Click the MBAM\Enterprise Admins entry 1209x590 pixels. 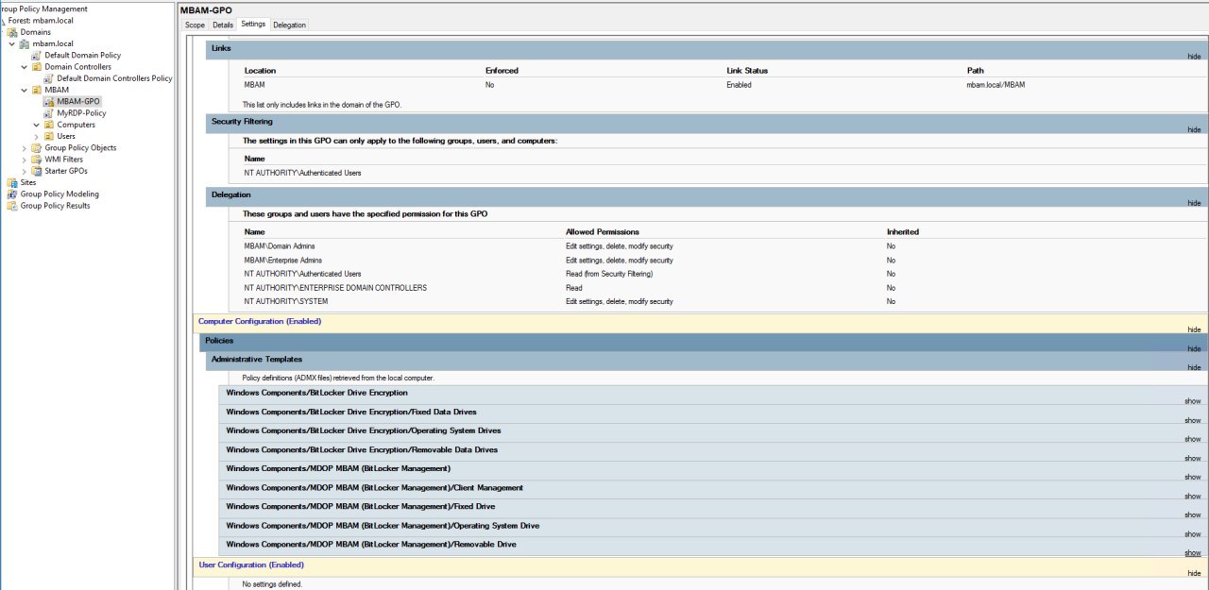(x=282, y=260)
